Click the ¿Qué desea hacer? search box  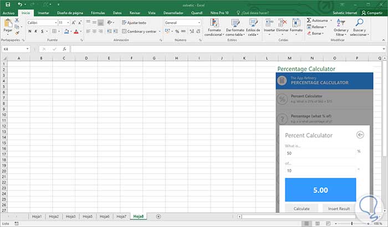253,13
